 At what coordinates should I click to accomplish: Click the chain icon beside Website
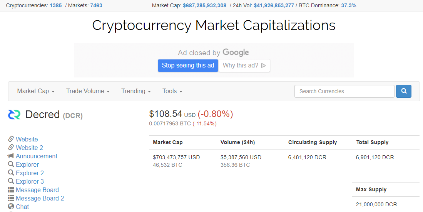tap(11, 139)
